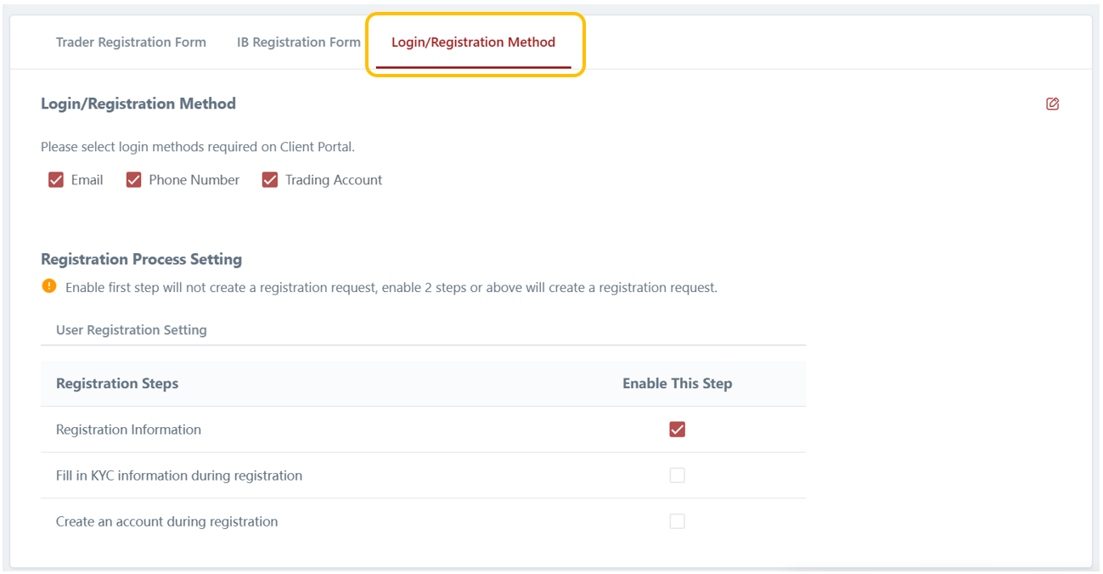This screenshot has height=574, width=1103.
Task: Enable the KYC information step checkbox
Action: tap(677, 476)
